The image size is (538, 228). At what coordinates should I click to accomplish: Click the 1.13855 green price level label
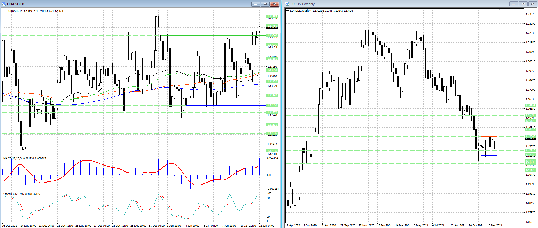click(272, 16)
